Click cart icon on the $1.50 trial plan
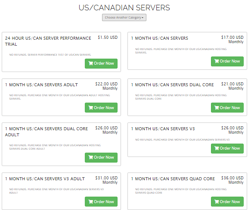Screen dimensions: 248x210 (x=90, y=63)
